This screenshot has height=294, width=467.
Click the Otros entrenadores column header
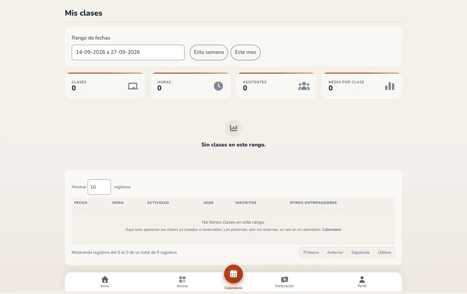pyautogui.click(x=313, y=203)
